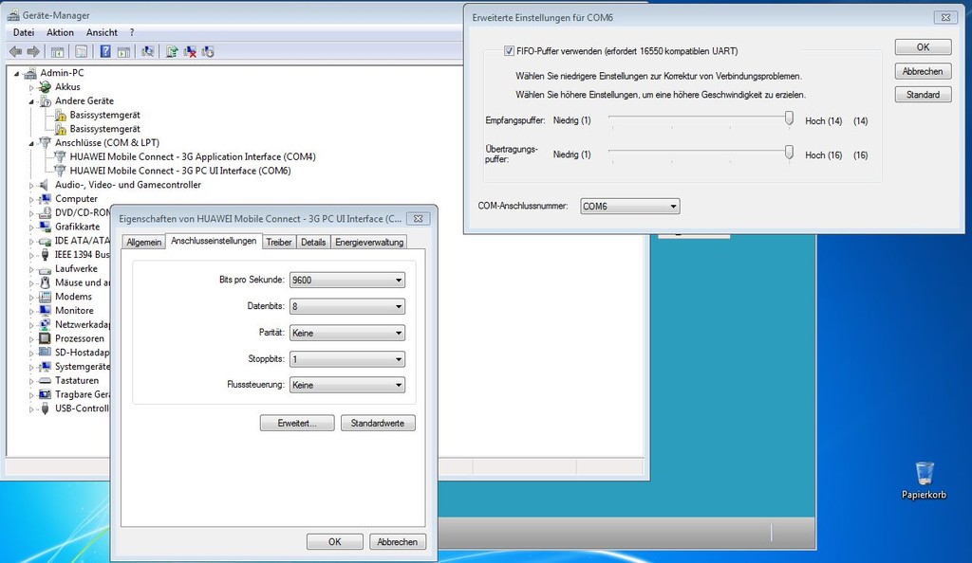Open the Parität dropdown
Image resolution: width=972 pixels, height=563 pixels.
point(347,333)
